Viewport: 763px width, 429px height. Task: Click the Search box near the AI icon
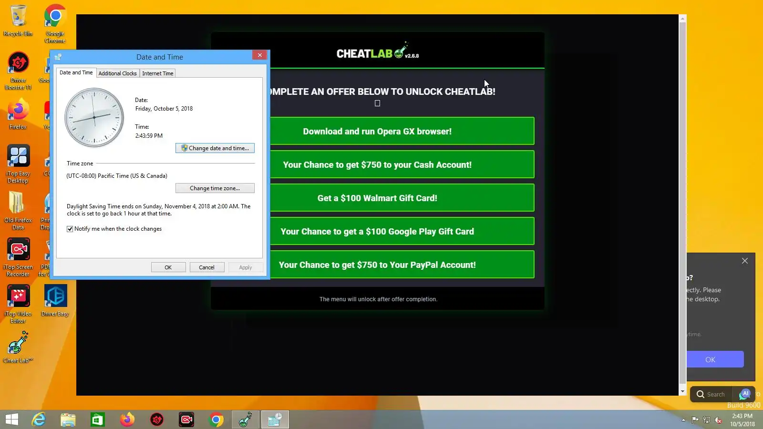[711, 394]
